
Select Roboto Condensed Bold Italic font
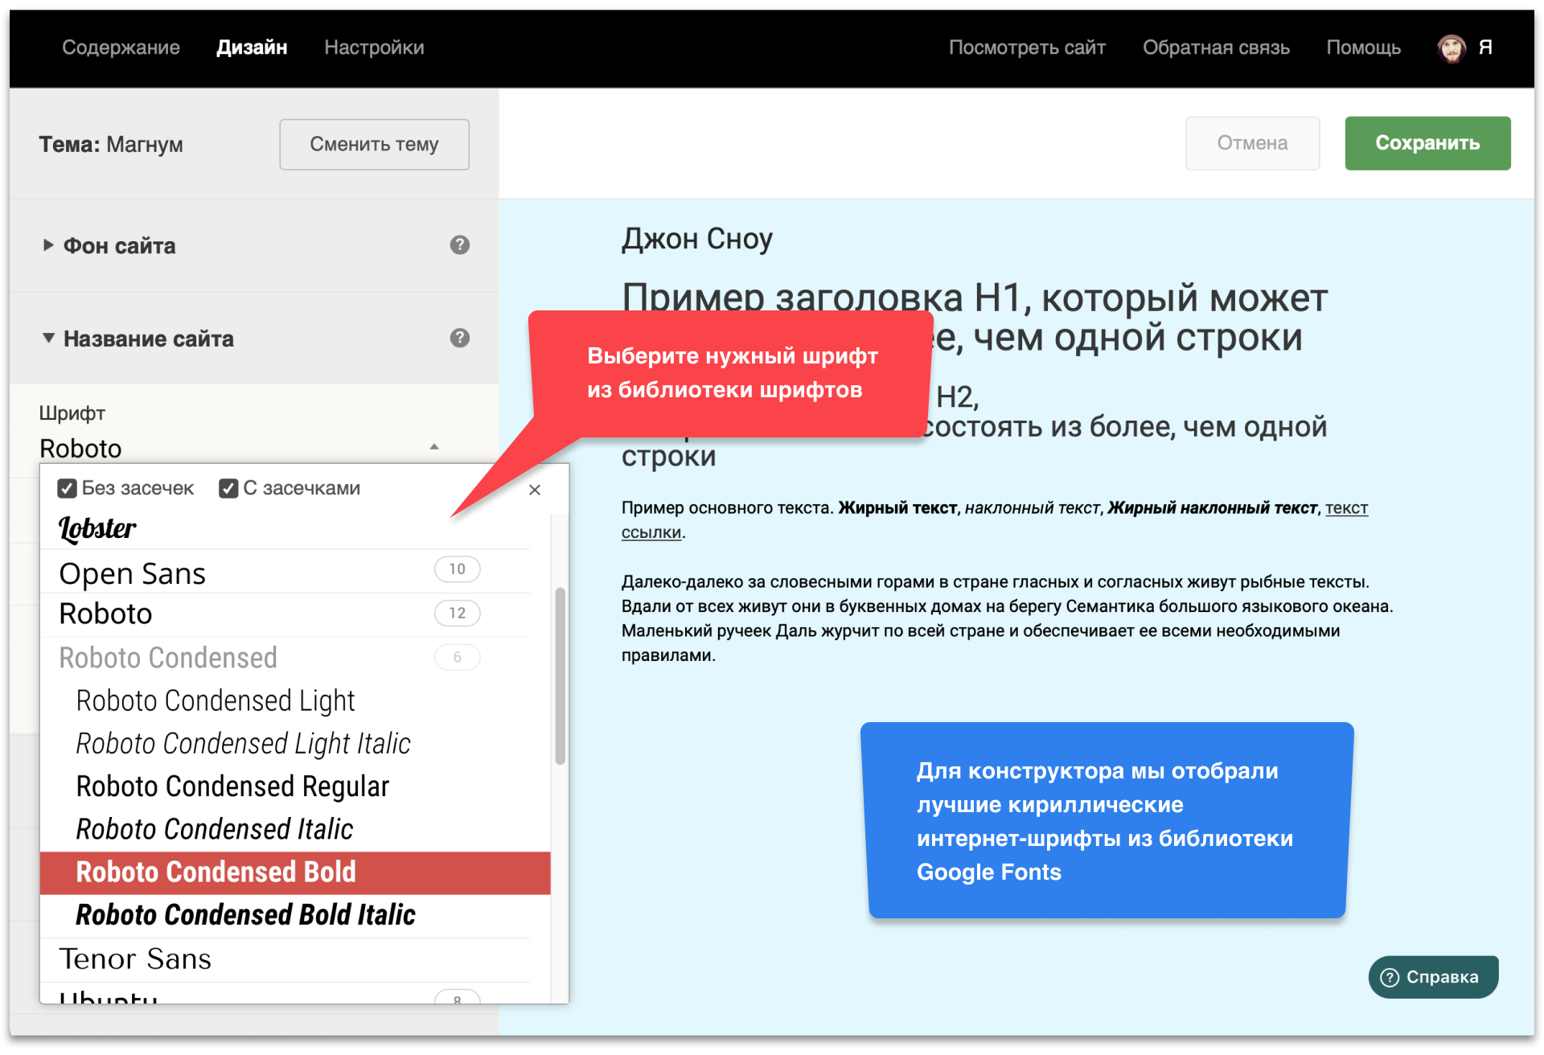(x=245, y=915)
